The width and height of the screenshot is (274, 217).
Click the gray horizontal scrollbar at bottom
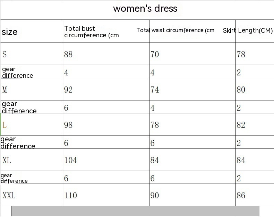coord(135,211)
